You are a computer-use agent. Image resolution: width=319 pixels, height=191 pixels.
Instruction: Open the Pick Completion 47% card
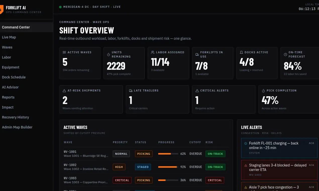pos(289,99)
